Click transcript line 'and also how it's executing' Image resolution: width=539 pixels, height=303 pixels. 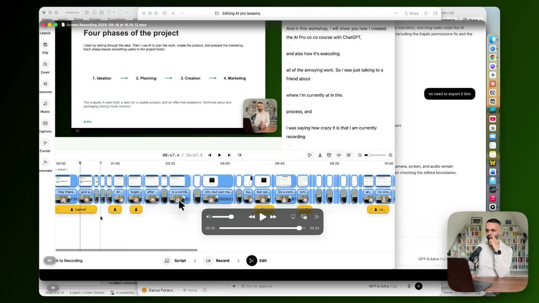(313, 53)
